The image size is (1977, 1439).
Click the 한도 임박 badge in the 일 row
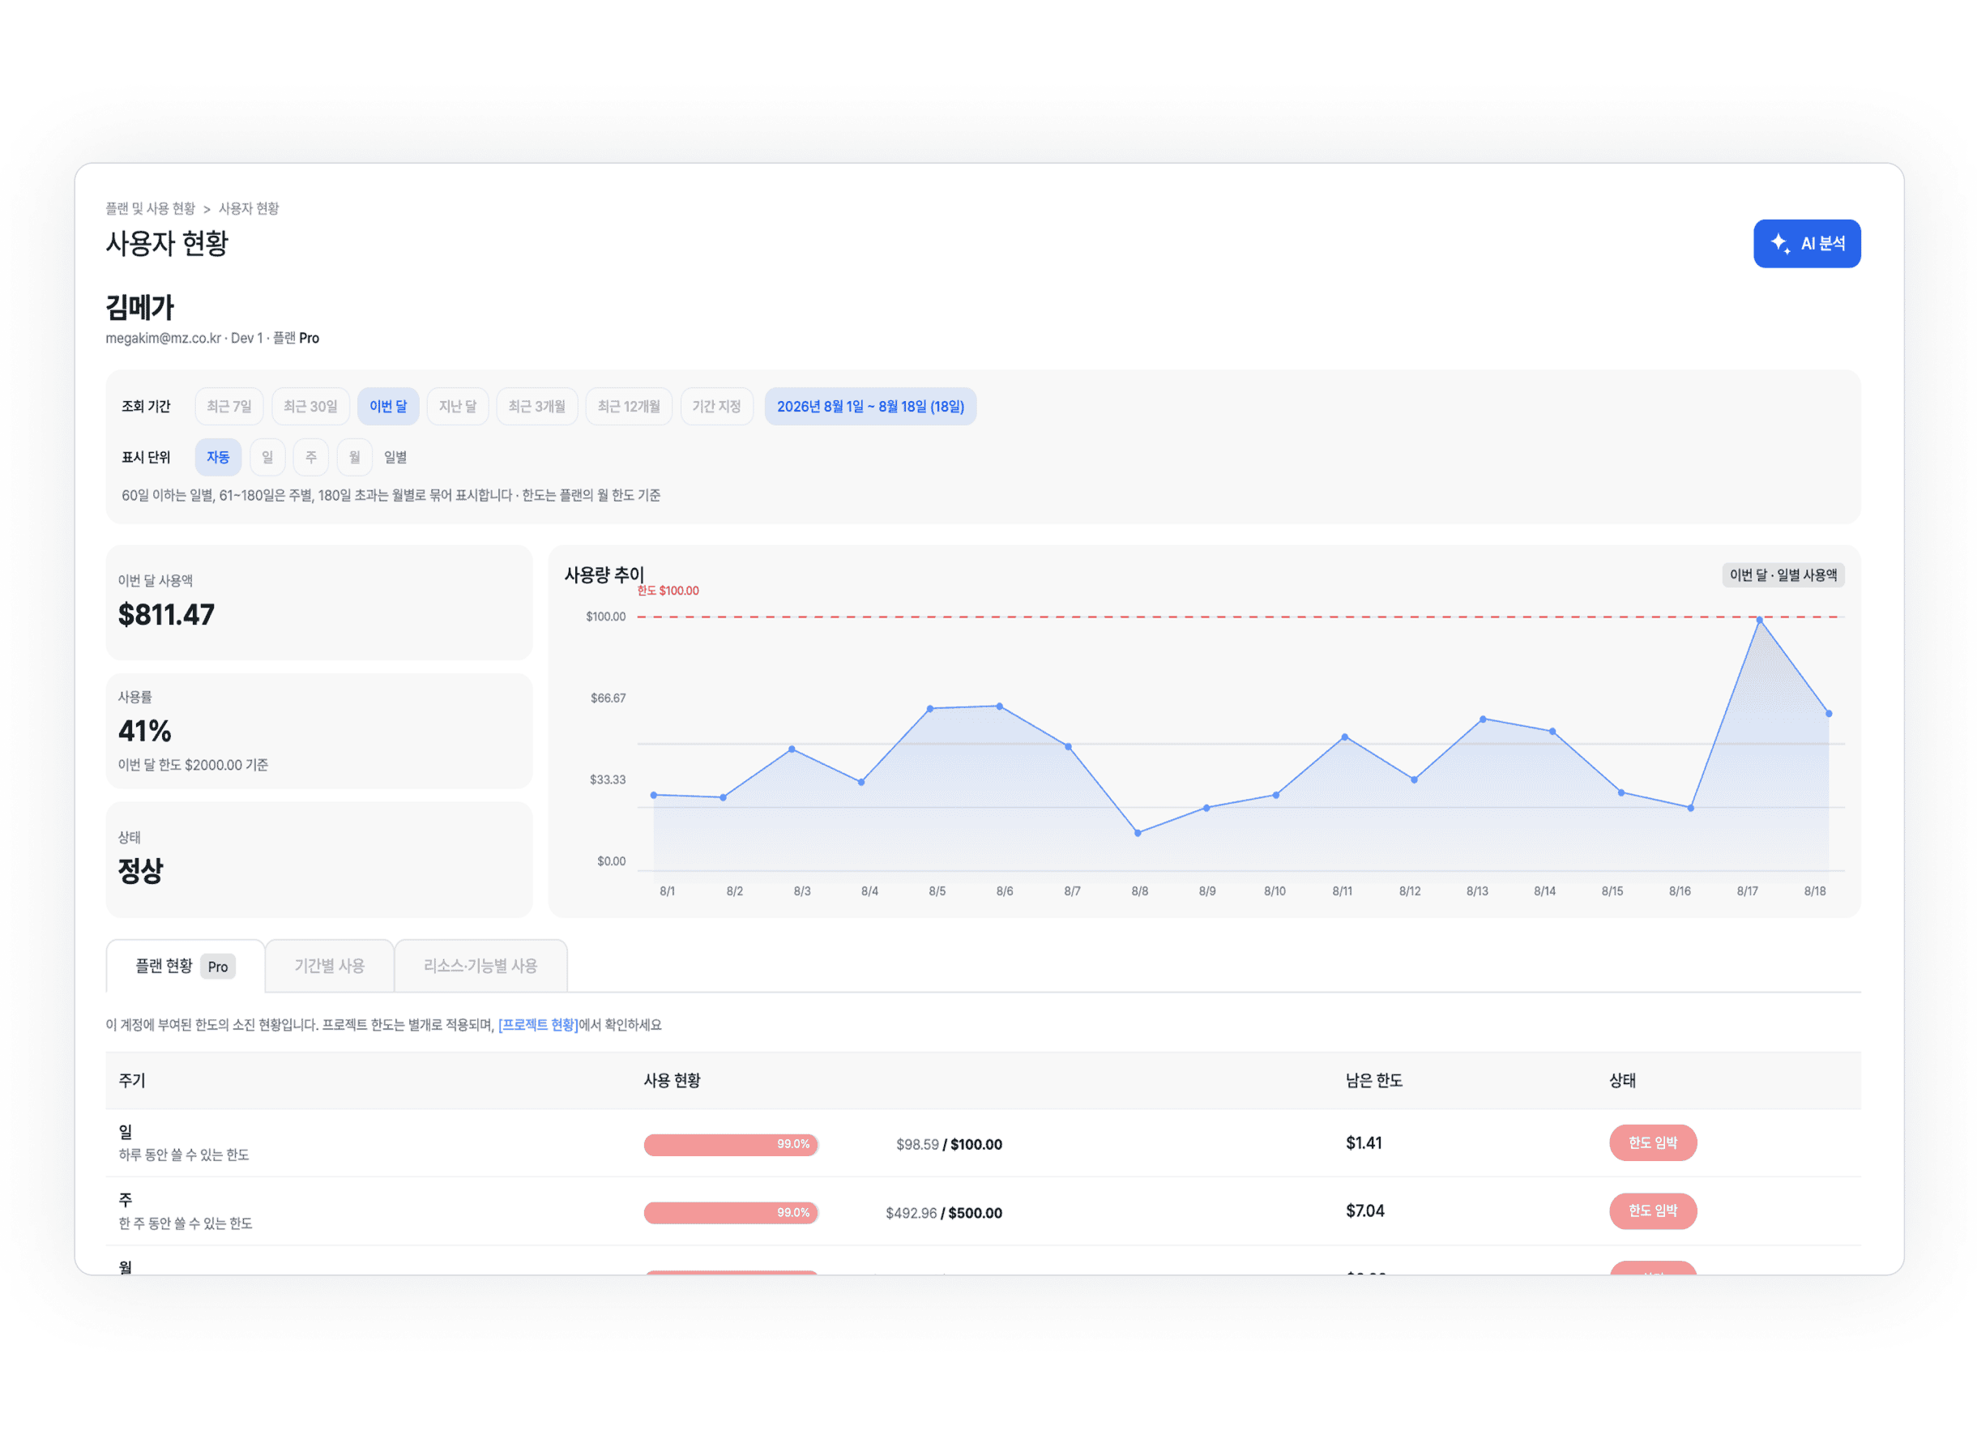click(x=1653, y=1142)
